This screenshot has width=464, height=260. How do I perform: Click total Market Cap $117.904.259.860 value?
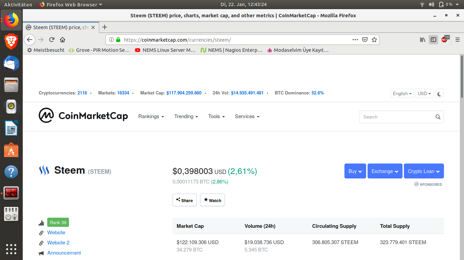click(184, 93)
